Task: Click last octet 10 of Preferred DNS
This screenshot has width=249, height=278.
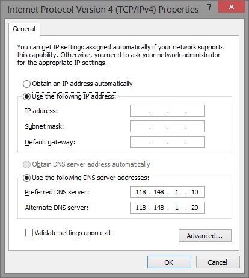Action: pos(195,192)
